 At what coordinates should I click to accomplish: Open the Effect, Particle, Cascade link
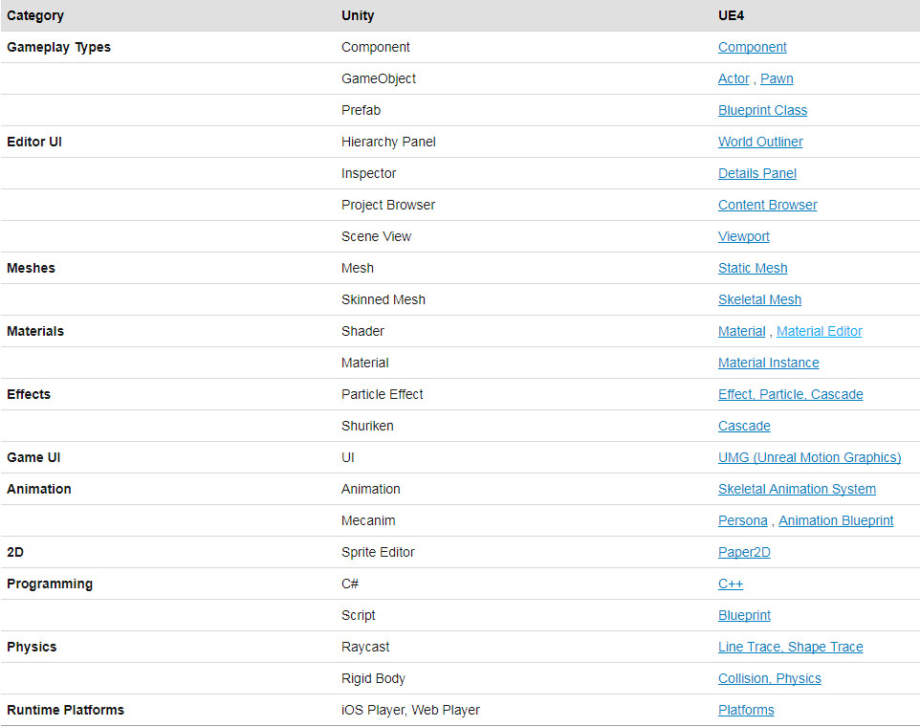point(790,394)
